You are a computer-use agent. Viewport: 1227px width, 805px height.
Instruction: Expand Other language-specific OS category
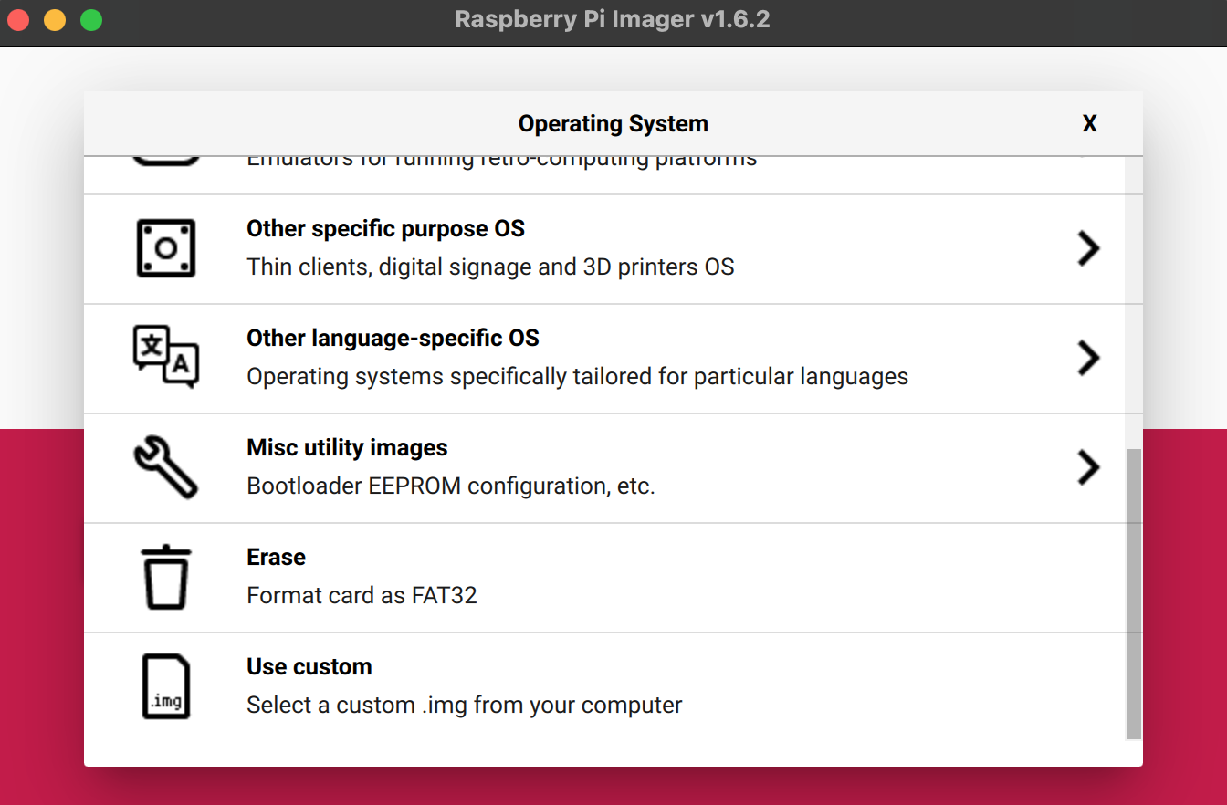(1088, 358)
